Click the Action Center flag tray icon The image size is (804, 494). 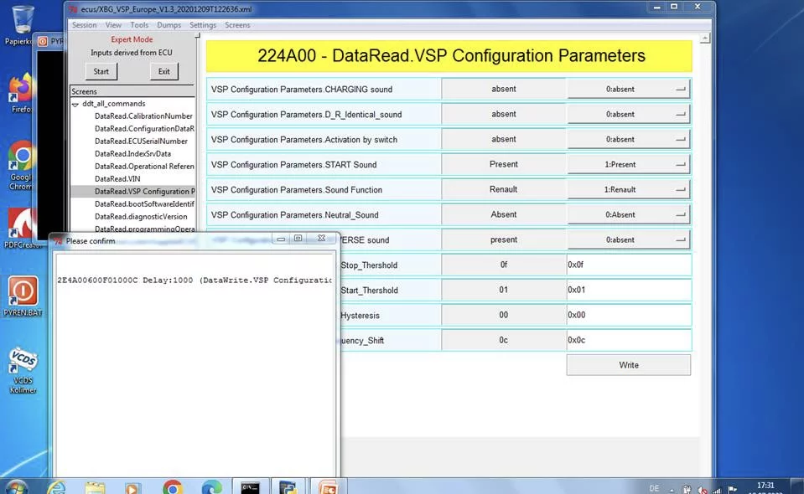(x=732, y=490)
